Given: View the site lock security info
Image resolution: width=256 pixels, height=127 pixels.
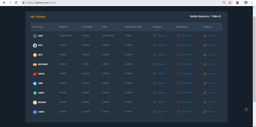Looking at the screenshot, I should 24,3.
